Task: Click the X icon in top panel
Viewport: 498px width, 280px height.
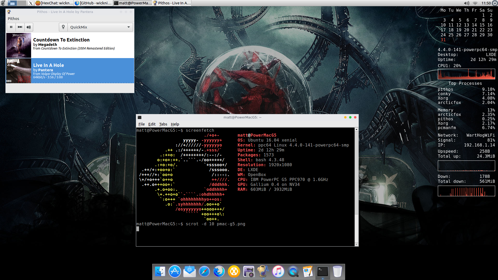Action: pos(31,3)
